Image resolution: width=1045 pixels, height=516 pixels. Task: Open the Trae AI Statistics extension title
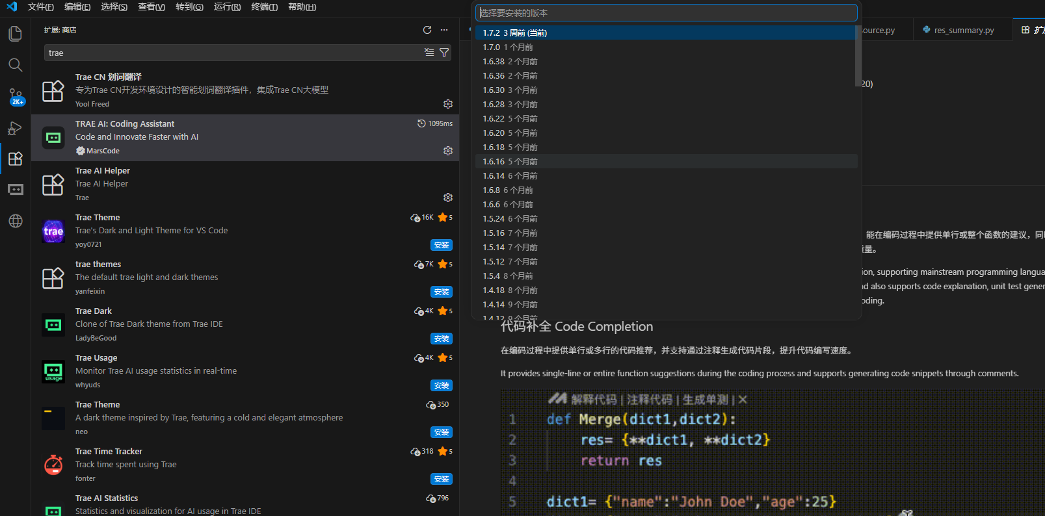click(107, 498)
